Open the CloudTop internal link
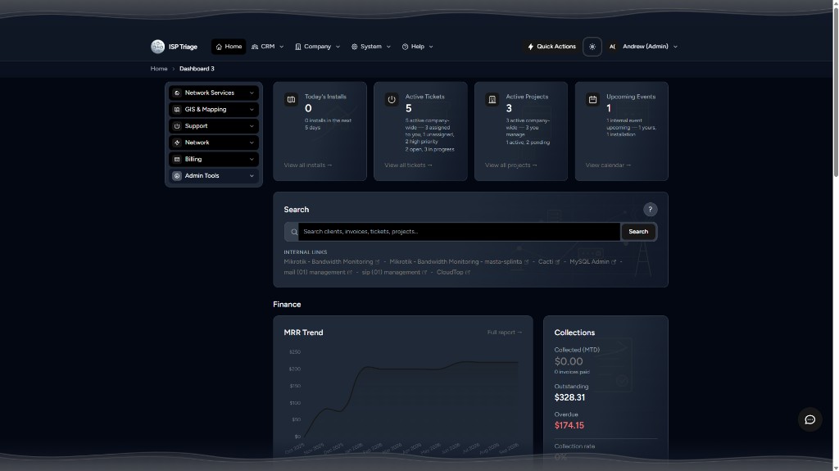 coord(453,273)
